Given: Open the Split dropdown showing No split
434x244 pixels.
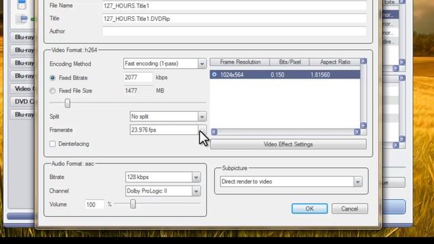Looking at the screenshot, I should click(x=202, y=117).
